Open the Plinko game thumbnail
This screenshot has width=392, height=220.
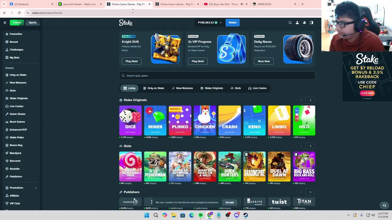coord(180,120)
